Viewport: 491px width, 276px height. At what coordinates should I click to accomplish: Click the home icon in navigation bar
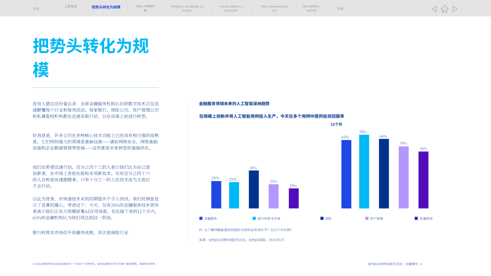coord(445,9)
